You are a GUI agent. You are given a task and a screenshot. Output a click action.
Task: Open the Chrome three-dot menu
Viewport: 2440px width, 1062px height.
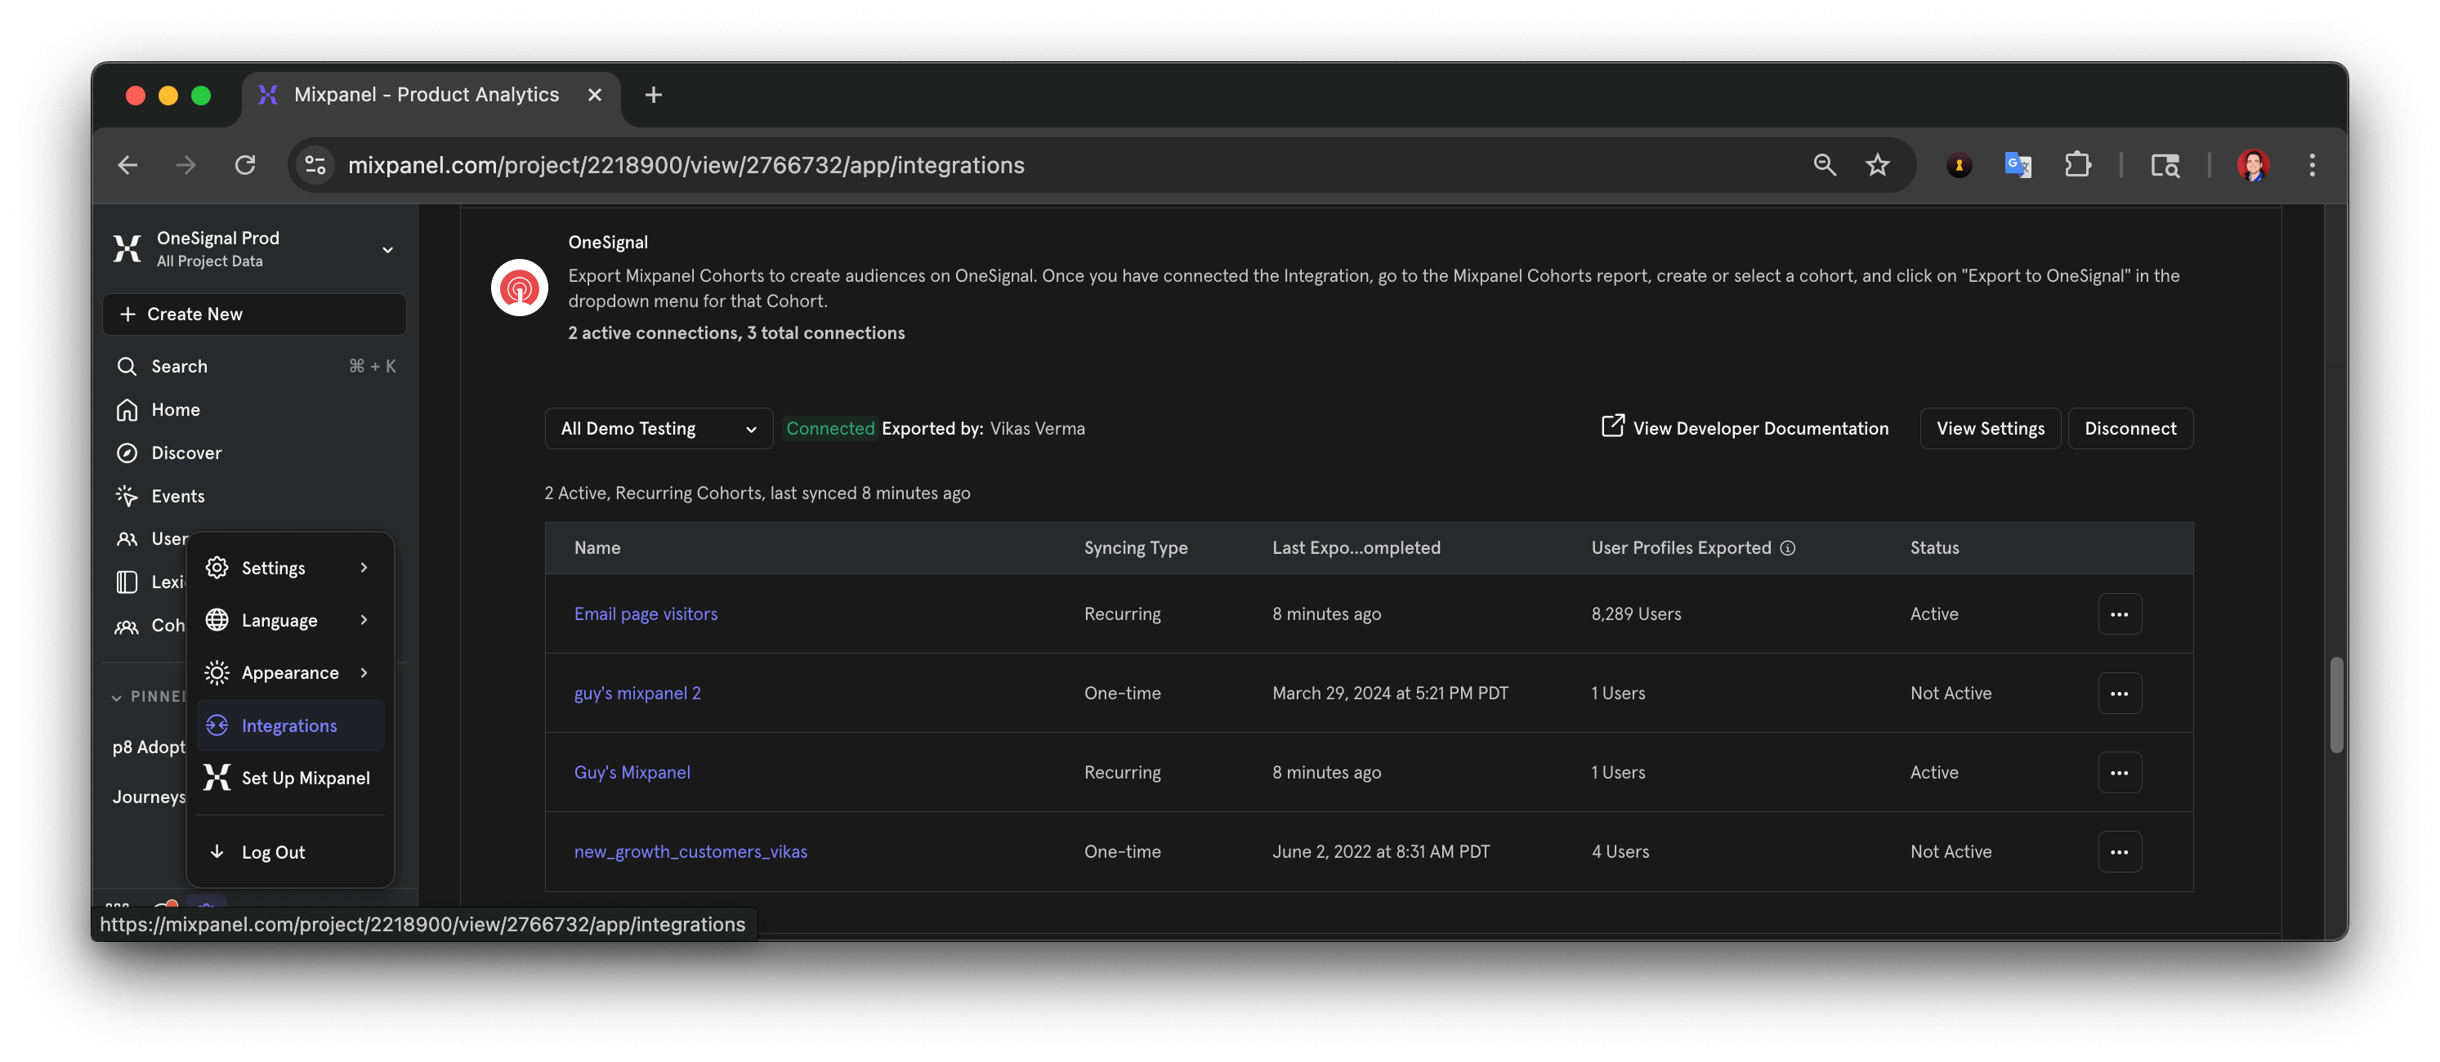click(2313, 165)
